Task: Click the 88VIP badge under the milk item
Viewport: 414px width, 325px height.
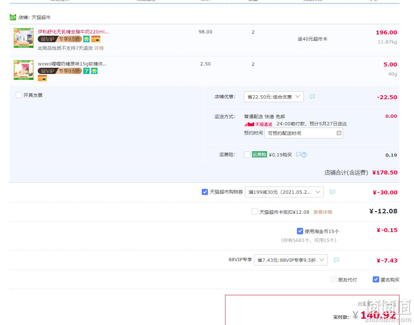Action: [x=60, y=39]
